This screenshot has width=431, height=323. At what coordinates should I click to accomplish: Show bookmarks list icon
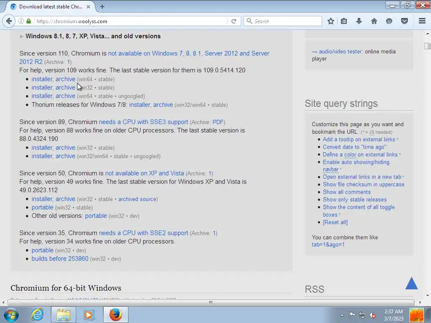(344, 21)
